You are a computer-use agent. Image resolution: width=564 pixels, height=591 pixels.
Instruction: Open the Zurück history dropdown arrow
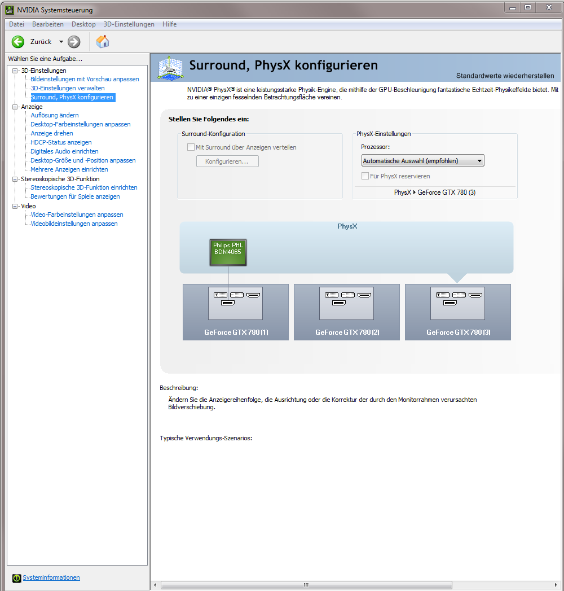coord(61,42)
